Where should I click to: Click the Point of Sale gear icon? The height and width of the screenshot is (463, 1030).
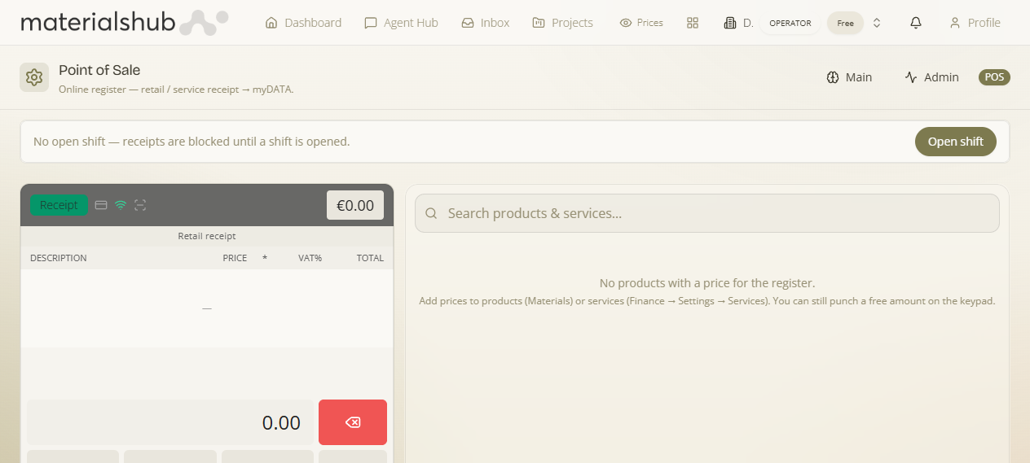point(34,77)
